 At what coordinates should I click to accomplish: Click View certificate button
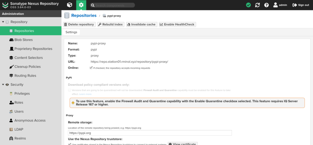pyautogui.click(x=183, y=144)
